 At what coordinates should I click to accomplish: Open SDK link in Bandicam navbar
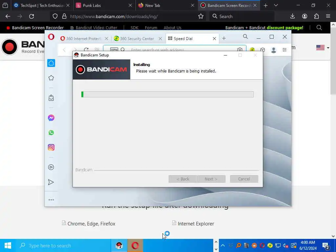pyautogui.click(x=134, y=28)
